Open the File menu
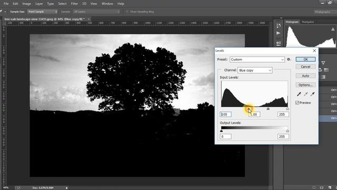Viewport: 337px width, 190px height. tap(6, 4)
